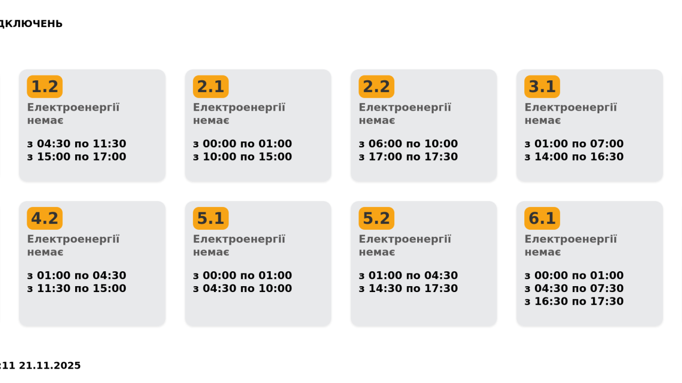
Task: Click the 16:30–17:30 outage line in group 6.1
Action: (x=574, y=302)
